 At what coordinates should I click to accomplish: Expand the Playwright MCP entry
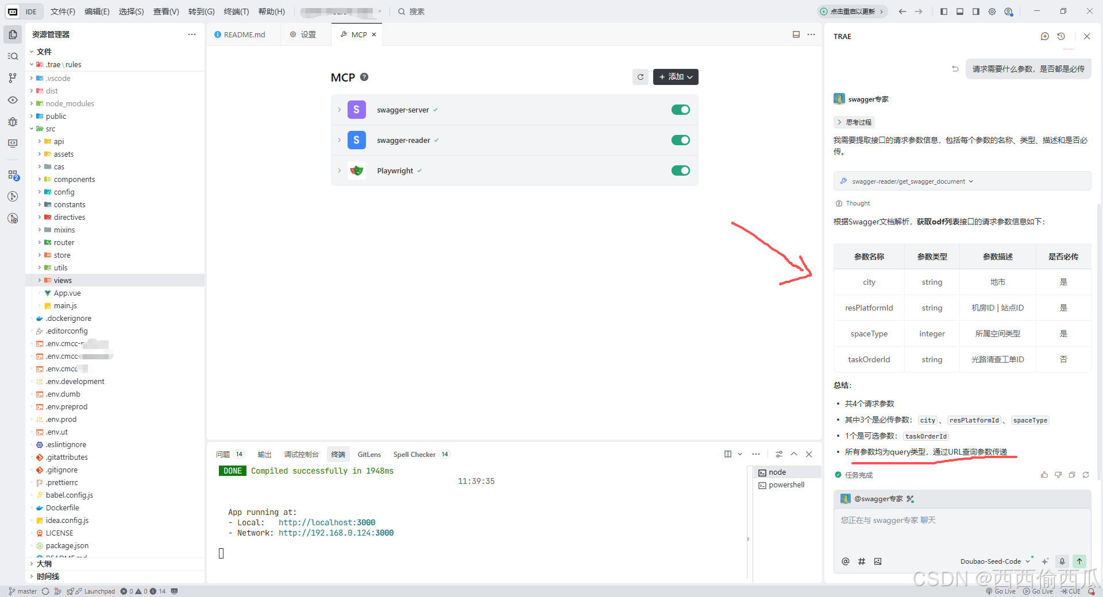pos(339,170)
